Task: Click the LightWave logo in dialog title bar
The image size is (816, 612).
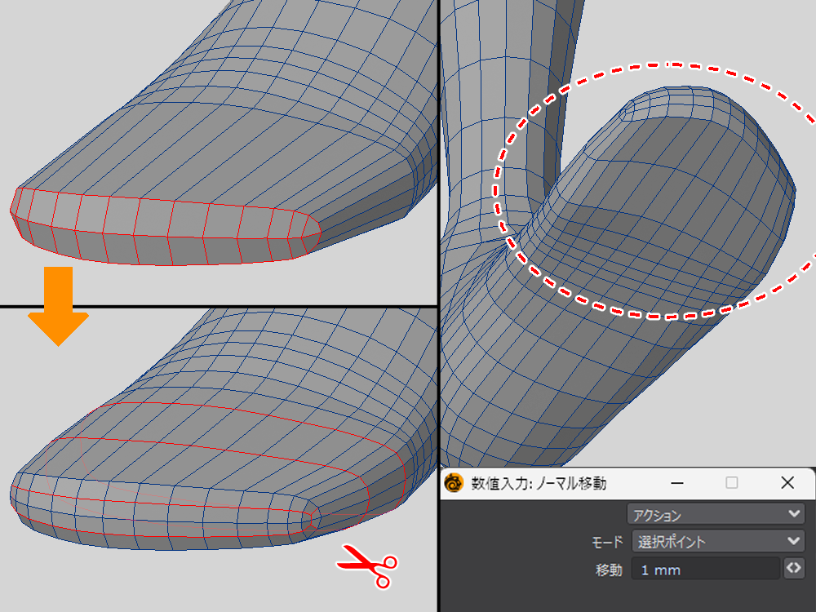Action: pos(453,483)
